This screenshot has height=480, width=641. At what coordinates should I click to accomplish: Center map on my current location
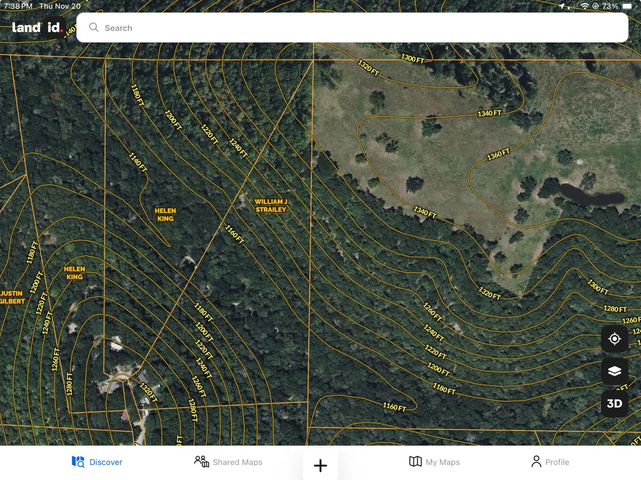tap(614, 339)
